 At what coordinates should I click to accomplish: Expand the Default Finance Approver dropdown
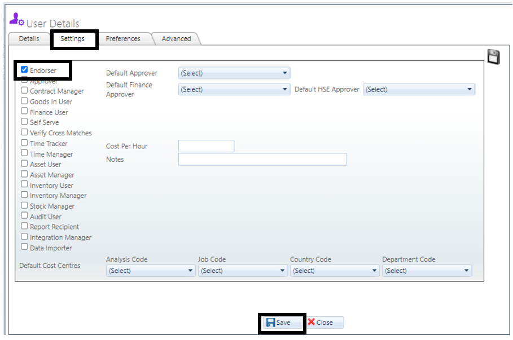(x=234, y=89)
